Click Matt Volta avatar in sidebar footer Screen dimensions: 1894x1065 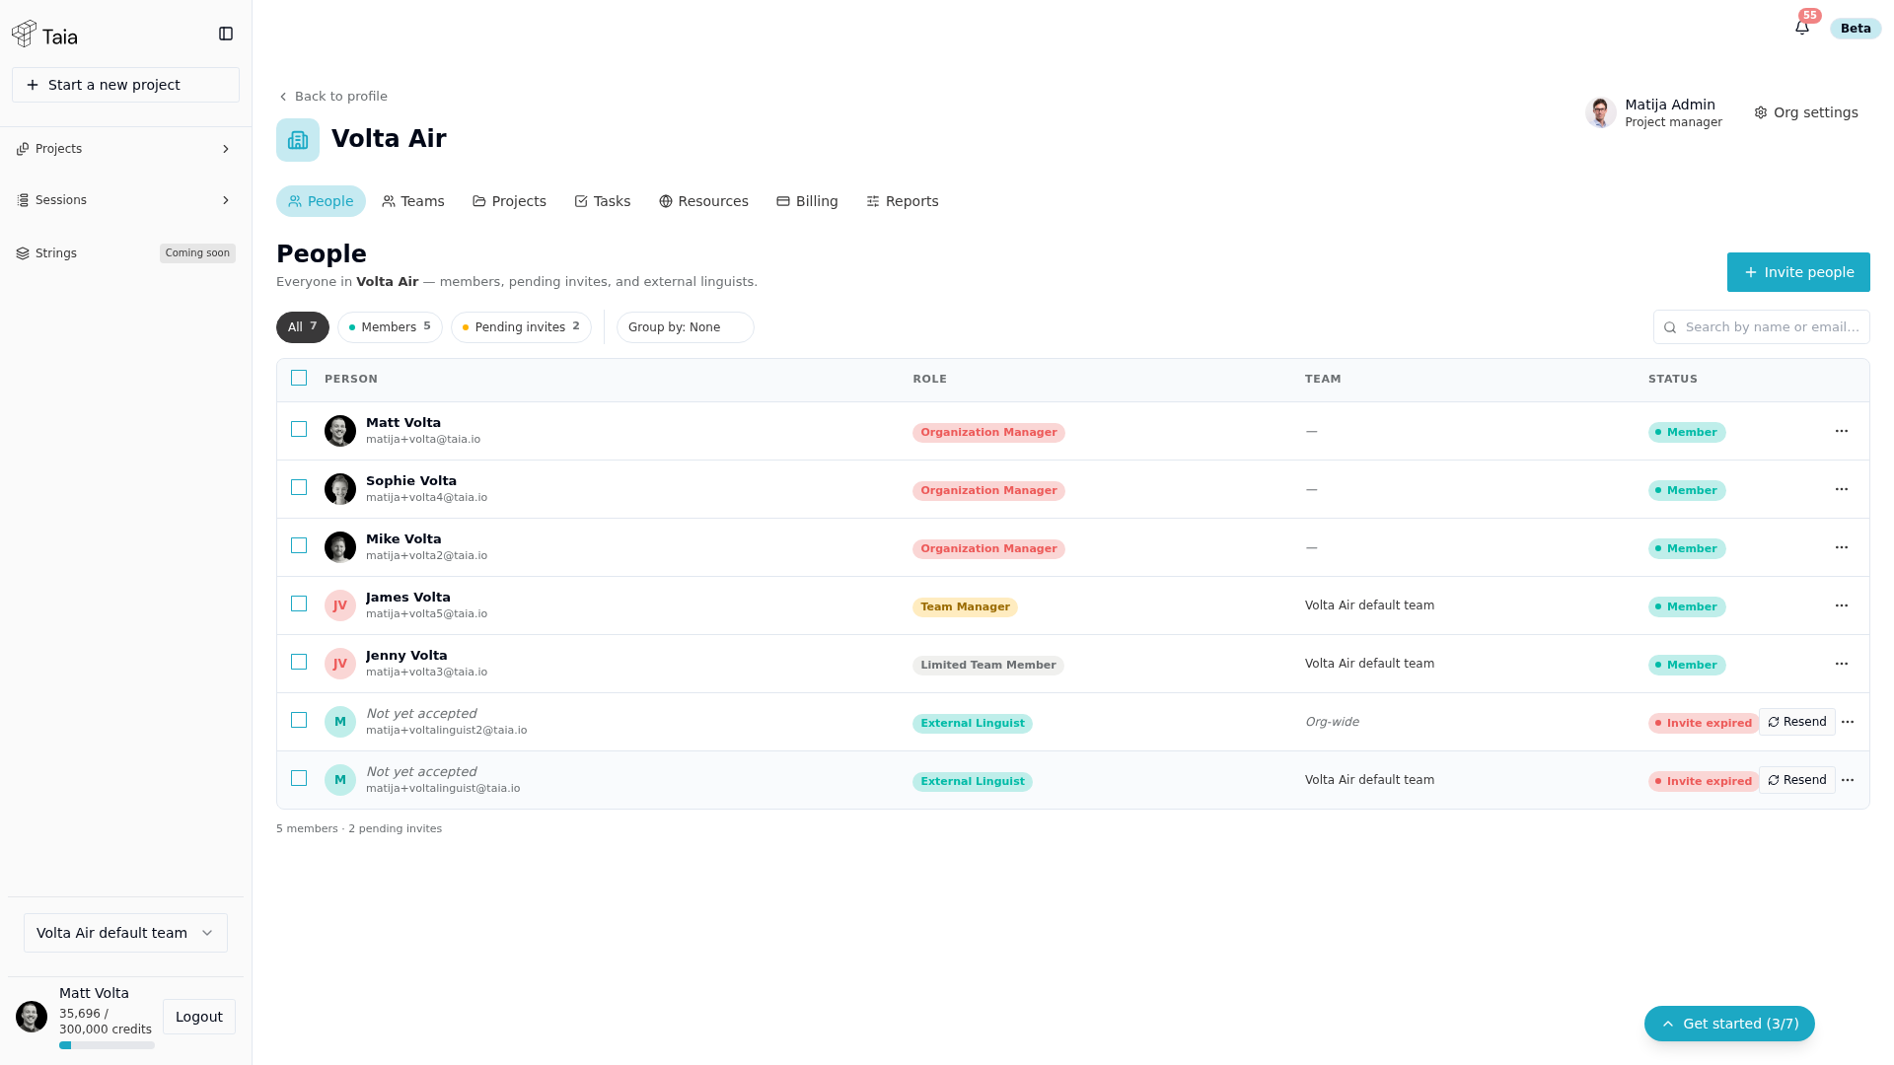pyautogui.click(x=32, y=1017)
